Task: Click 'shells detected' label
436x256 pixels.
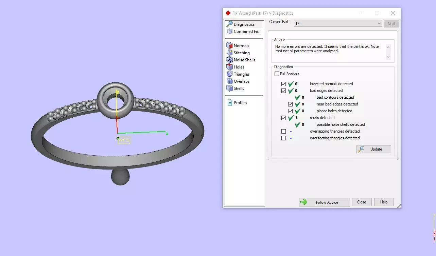Action: (322, 118)
